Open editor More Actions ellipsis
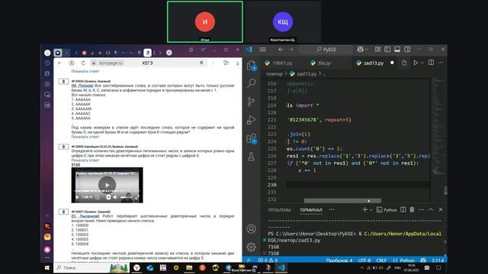This screenshot has height=274, width=488. point(441,62)
